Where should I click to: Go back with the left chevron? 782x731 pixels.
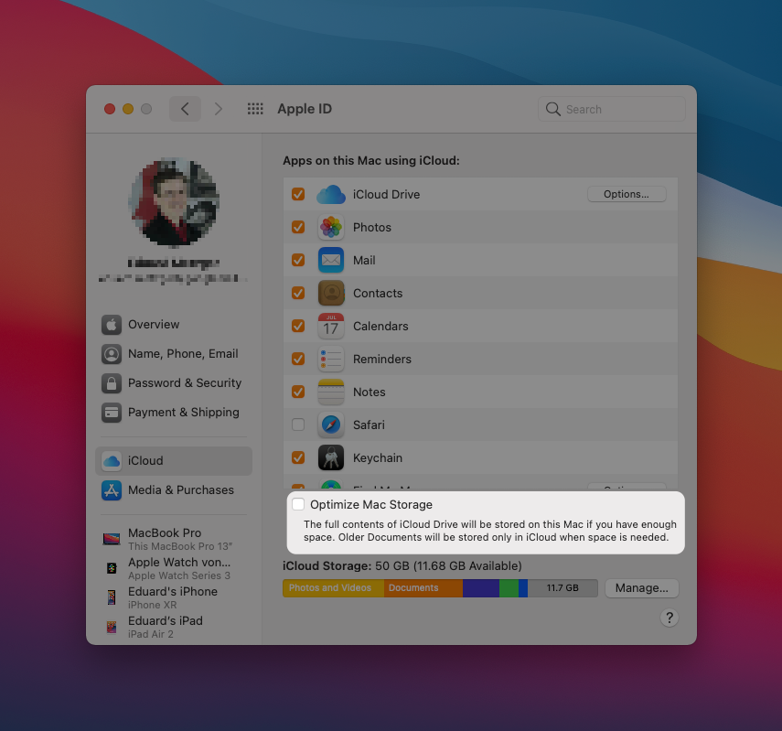pyautogui.click(x=185, y=109)
